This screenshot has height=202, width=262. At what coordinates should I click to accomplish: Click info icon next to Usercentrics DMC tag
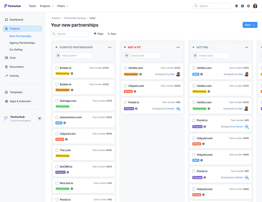point(65,123)
